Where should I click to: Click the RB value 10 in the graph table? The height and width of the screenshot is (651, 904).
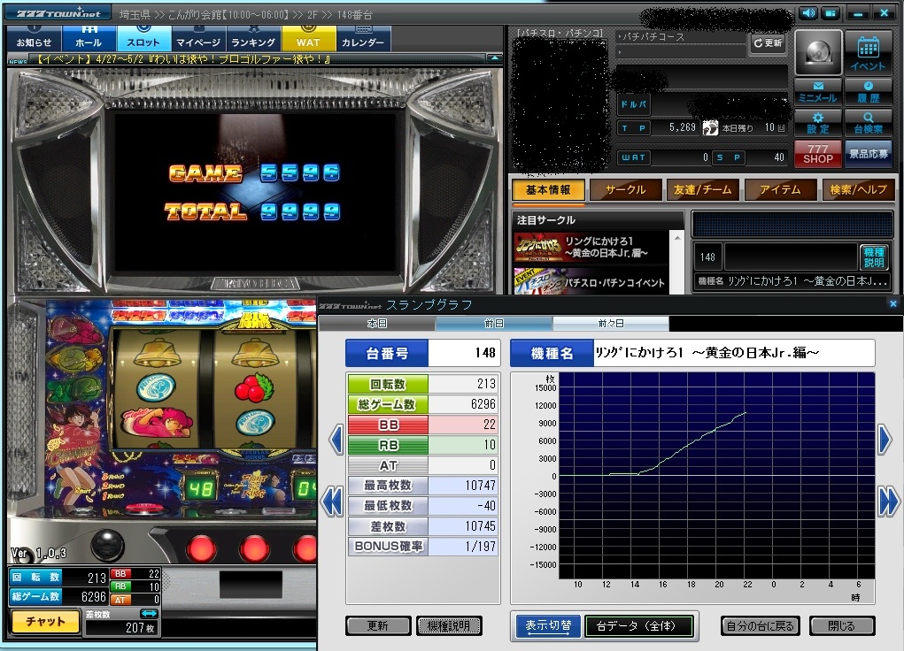tap(462, 445)
